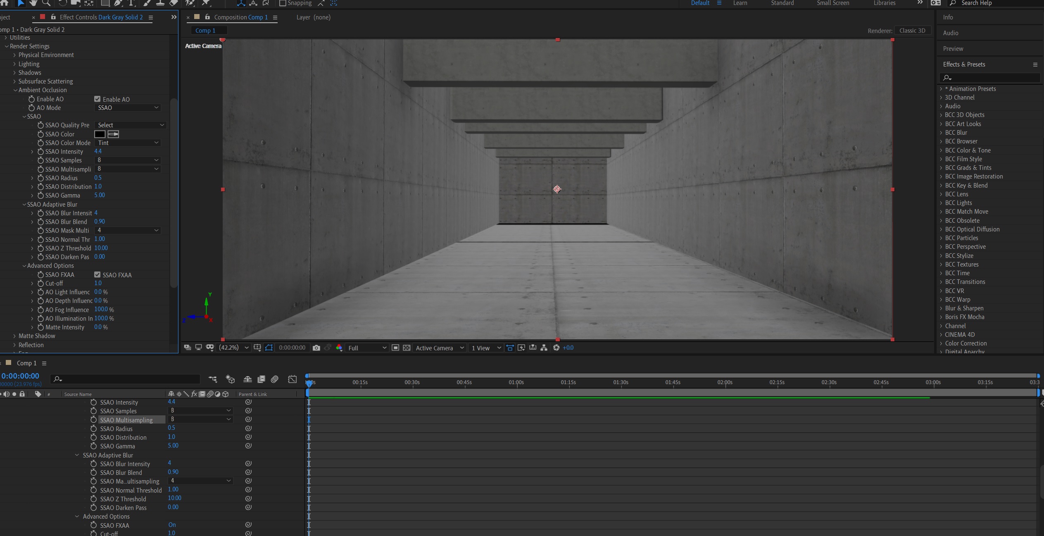Select the Hand tool in the toolbar
1044x536 pixels.
pos(33,4)
